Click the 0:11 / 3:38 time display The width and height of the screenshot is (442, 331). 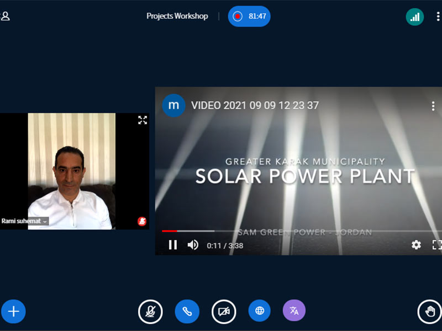pos(225,245)
